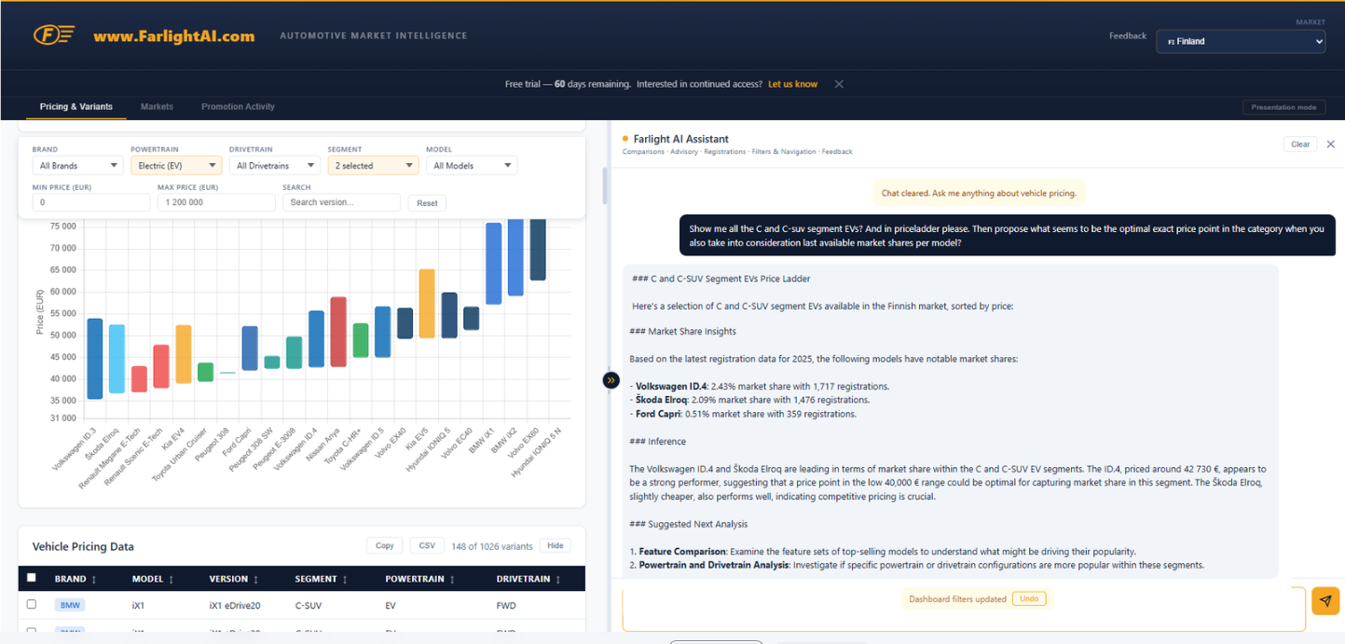This screenshot has height=644, width=1345.
Task: Click the Hyundai IONIQ 5 price bar
Action: point(449,315)
